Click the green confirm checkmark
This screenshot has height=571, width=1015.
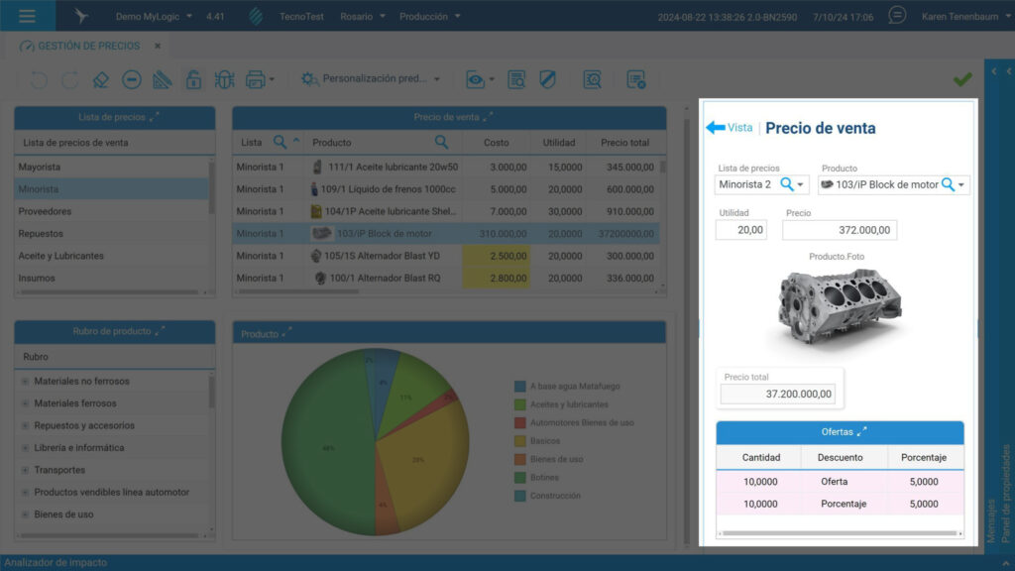point(962,79)
